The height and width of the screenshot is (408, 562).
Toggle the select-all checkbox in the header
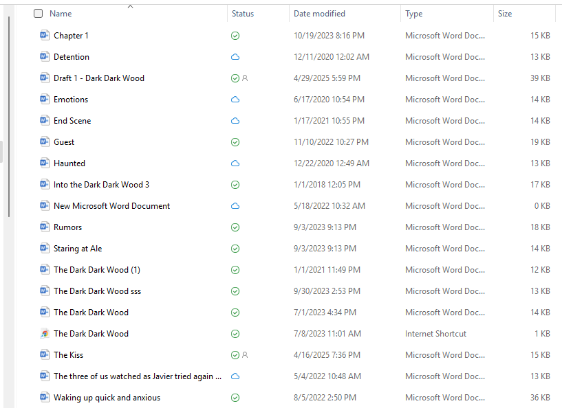pyautogui.click(x=38, y=14)
